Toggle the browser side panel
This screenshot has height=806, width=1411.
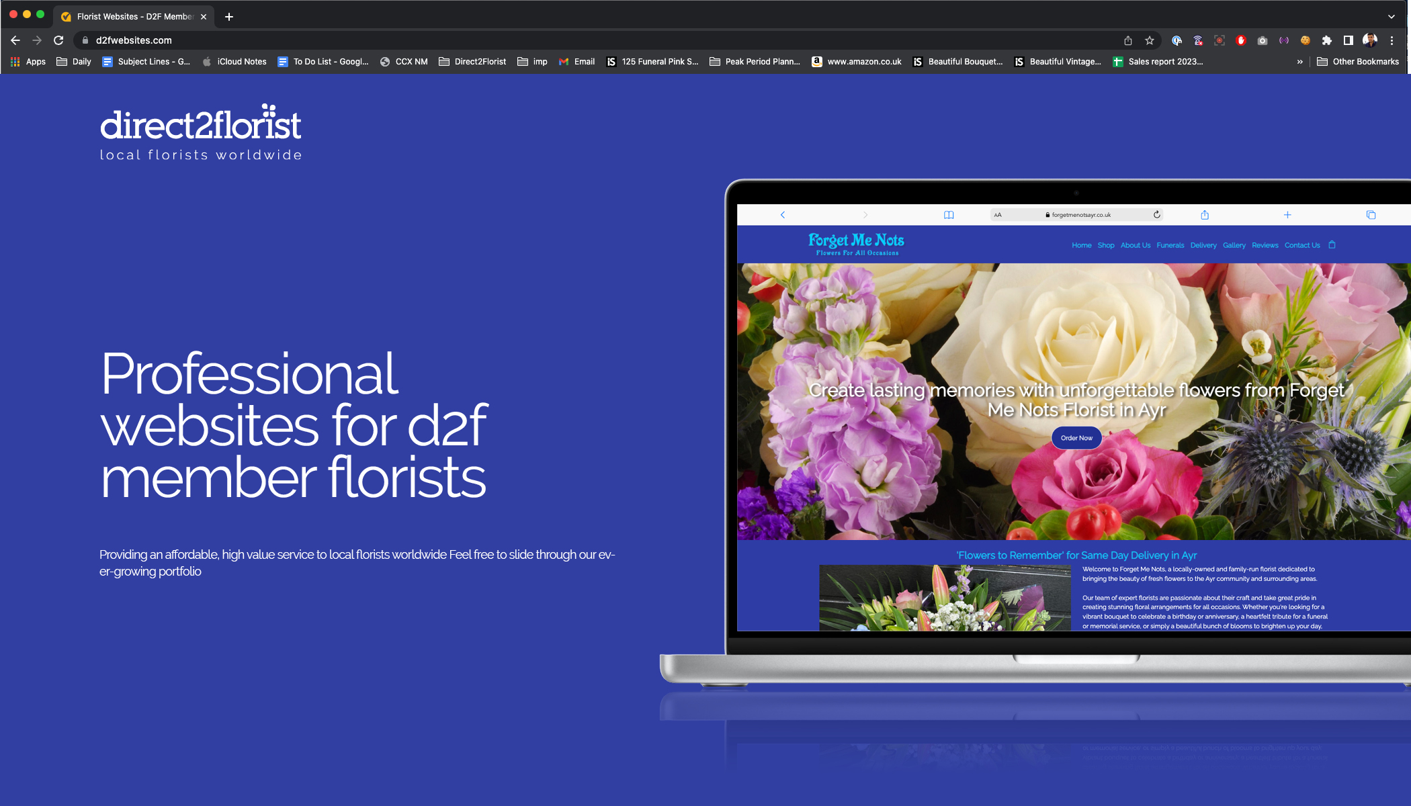point(1348,40)
